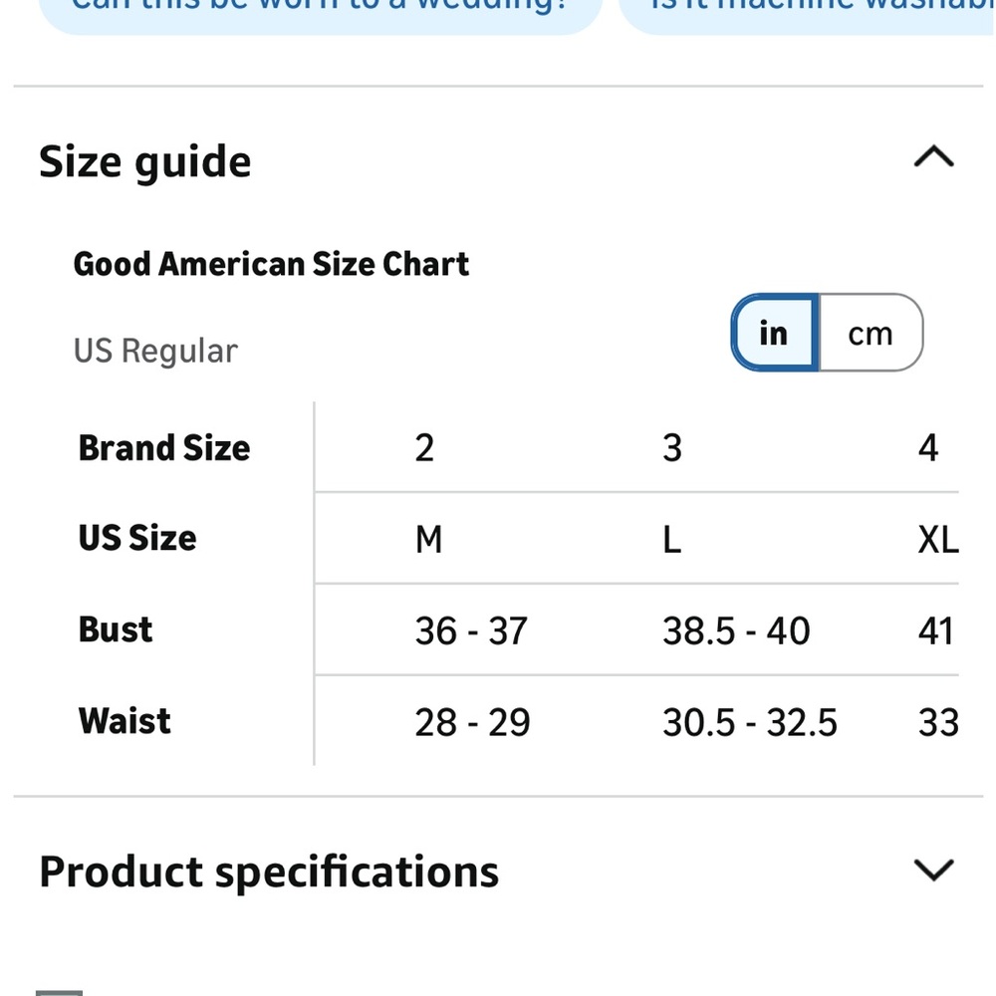Switch size chart units to cm
Viewport: 996px width, 996px height.
pos(871,333)
